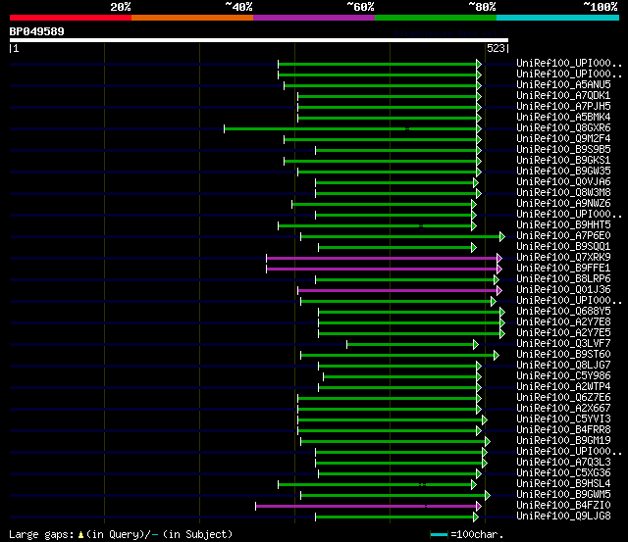Viewport: 628px width, 542px height.
Task: Click the purple alignment bar in the Q01J36 row
Action: point(398,290)
